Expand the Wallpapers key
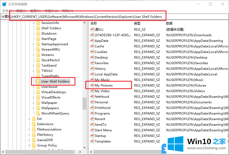The image size is (229, 155). coord(33,108)
